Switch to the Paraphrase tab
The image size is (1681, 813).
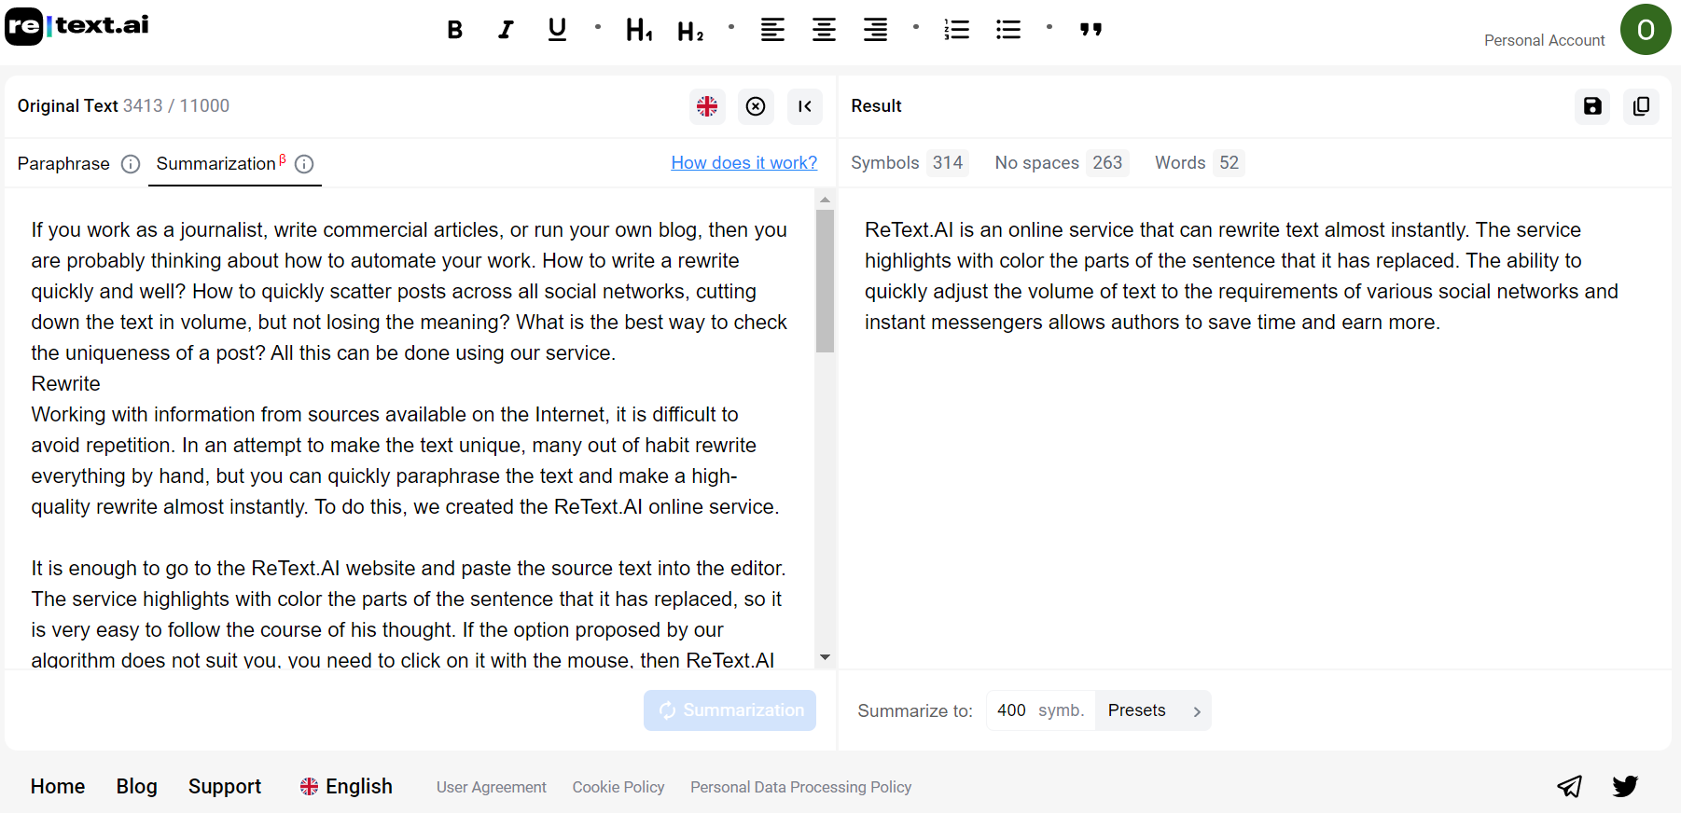(x=63, y=164)
